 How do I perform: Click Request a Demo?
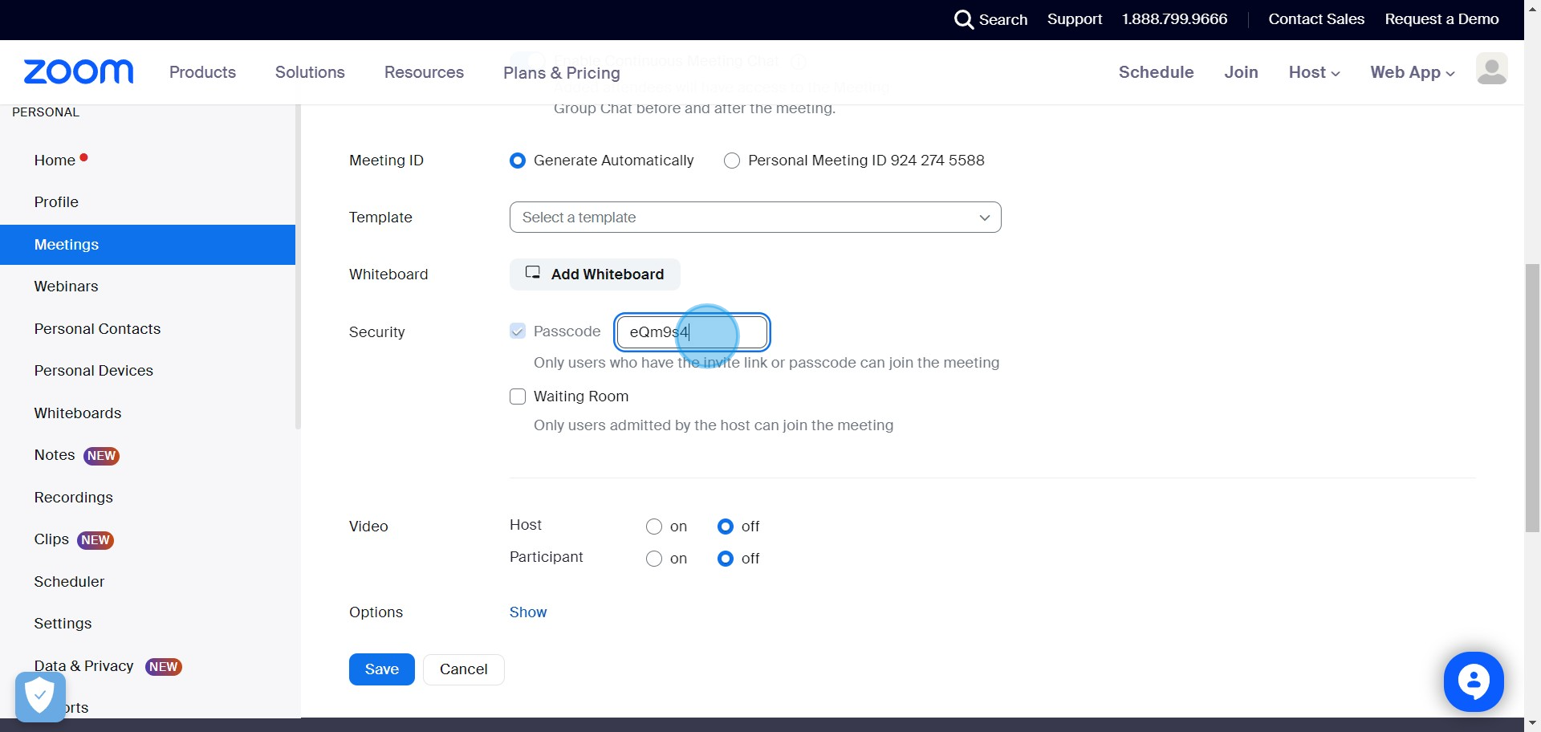[1441, 19]
